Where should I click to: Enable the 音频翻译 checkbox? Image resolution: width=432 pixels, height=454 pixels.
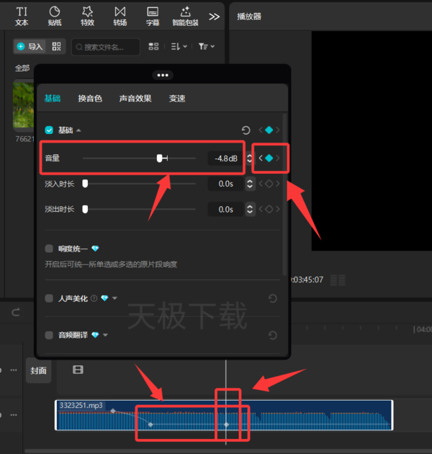click(x=49, y=335)
